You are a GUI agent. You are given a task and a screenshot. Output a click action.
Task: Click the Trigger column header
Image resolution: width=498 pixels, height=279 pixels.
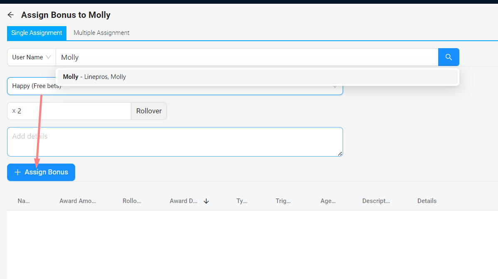283,201
